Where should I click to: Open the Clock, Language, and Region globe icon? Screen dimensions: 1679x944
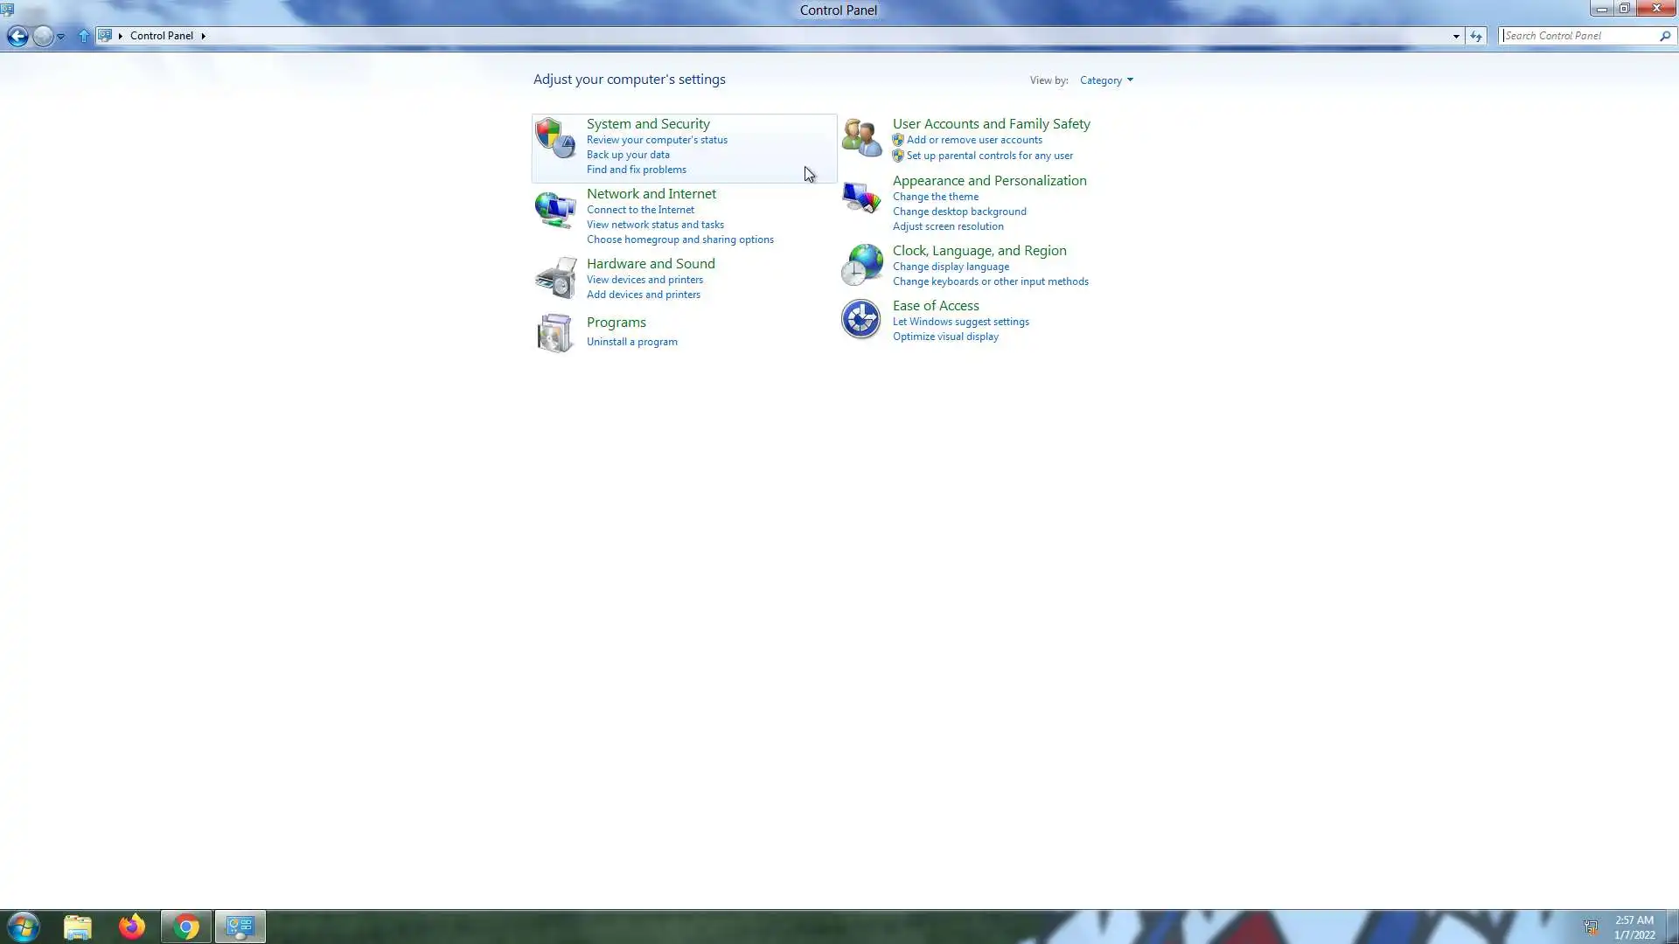861,265
